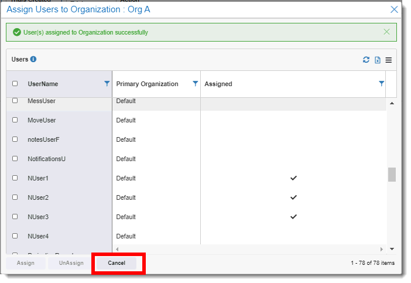Export users list to Excel
The height and width of the screenshot is (283, 411).
[x=378, y=60]
